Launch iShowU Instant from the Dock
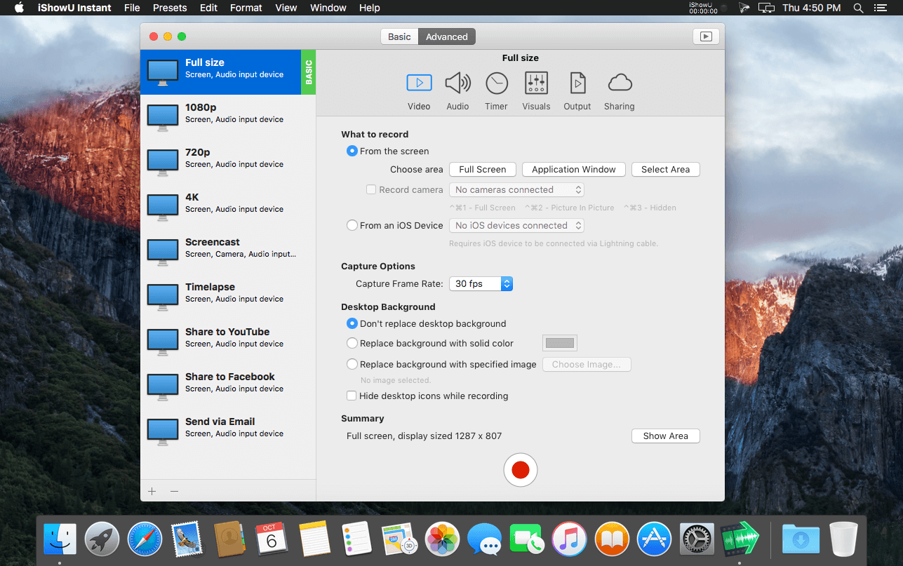Image resolution: width=903 pixels, height=566 pixels. tap(739, 539)
